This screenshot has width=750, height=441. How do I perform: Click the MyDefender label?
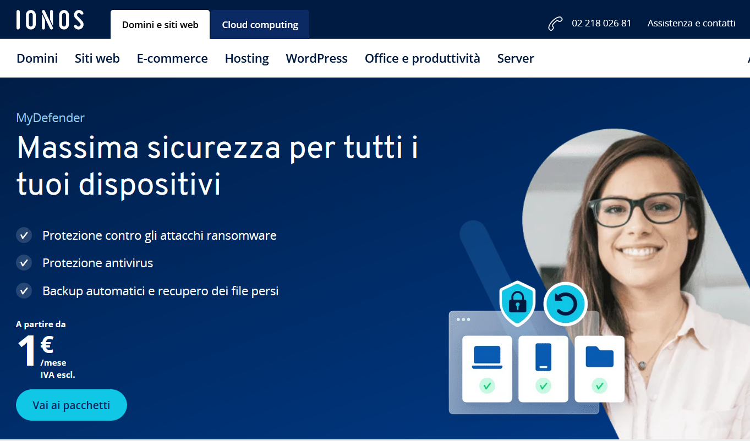click(50, 118)
